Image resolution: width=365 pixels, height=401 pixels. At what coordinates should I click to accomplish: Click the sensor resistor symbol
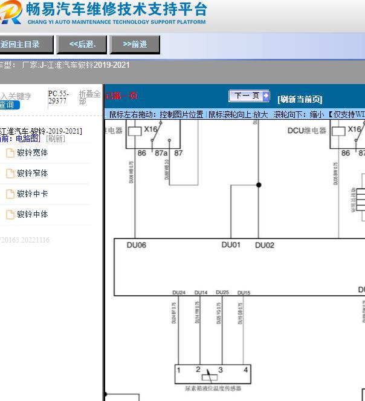(x=210, y=377)
